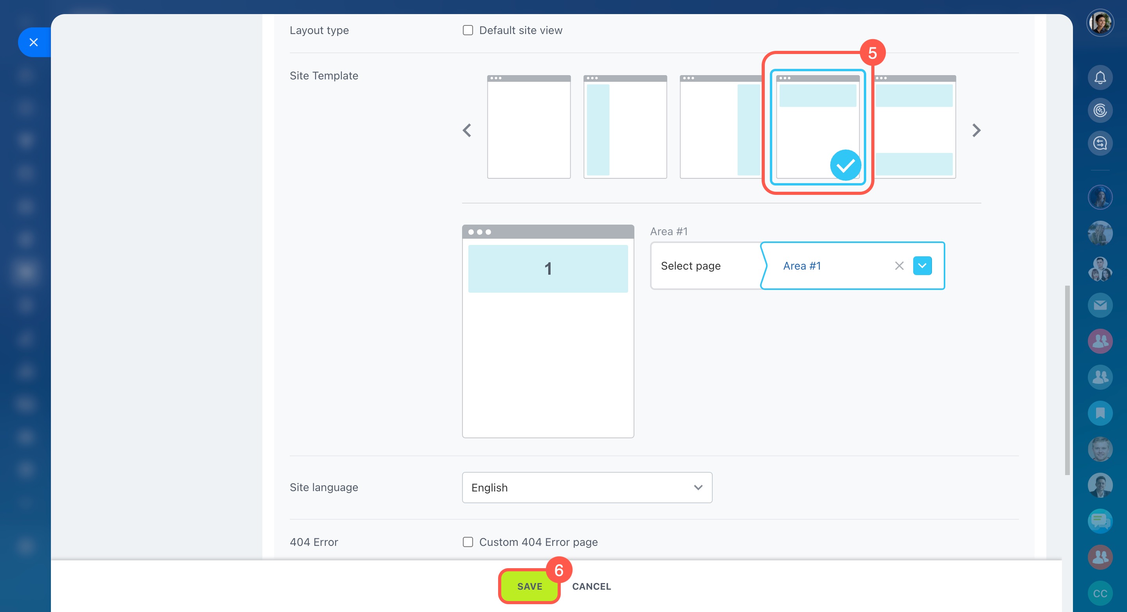Open the long-haired contact avatar

click(x=1100, y=233)
